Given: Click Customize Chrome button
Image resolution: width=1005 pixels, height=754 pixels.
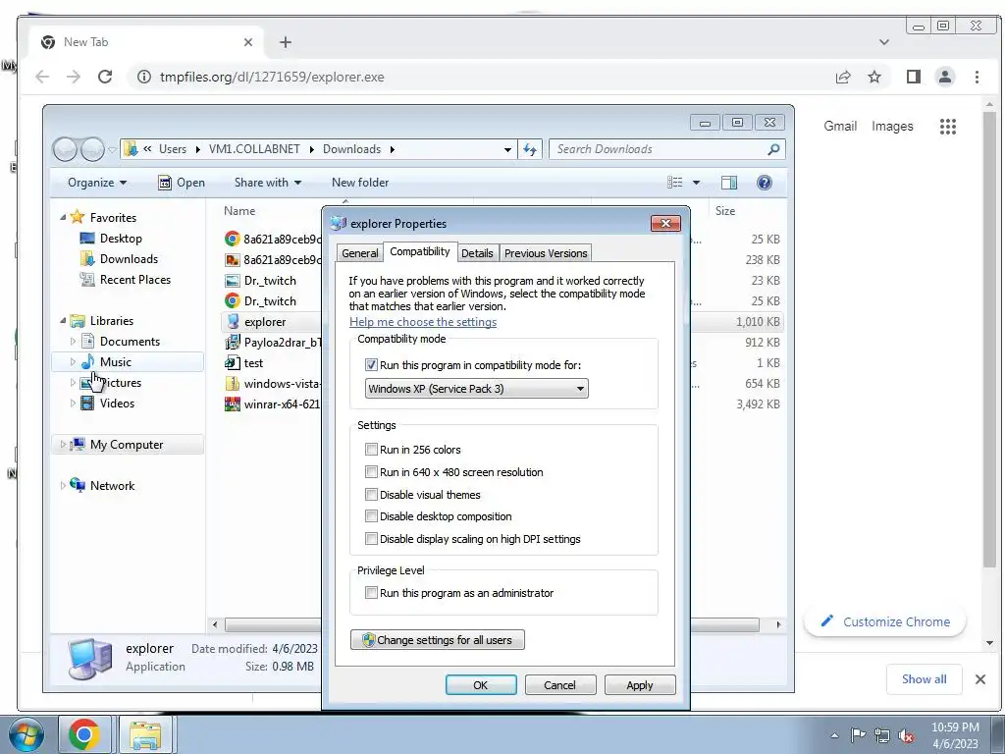Looking at the screenshot, I should (x=884, y=621).
